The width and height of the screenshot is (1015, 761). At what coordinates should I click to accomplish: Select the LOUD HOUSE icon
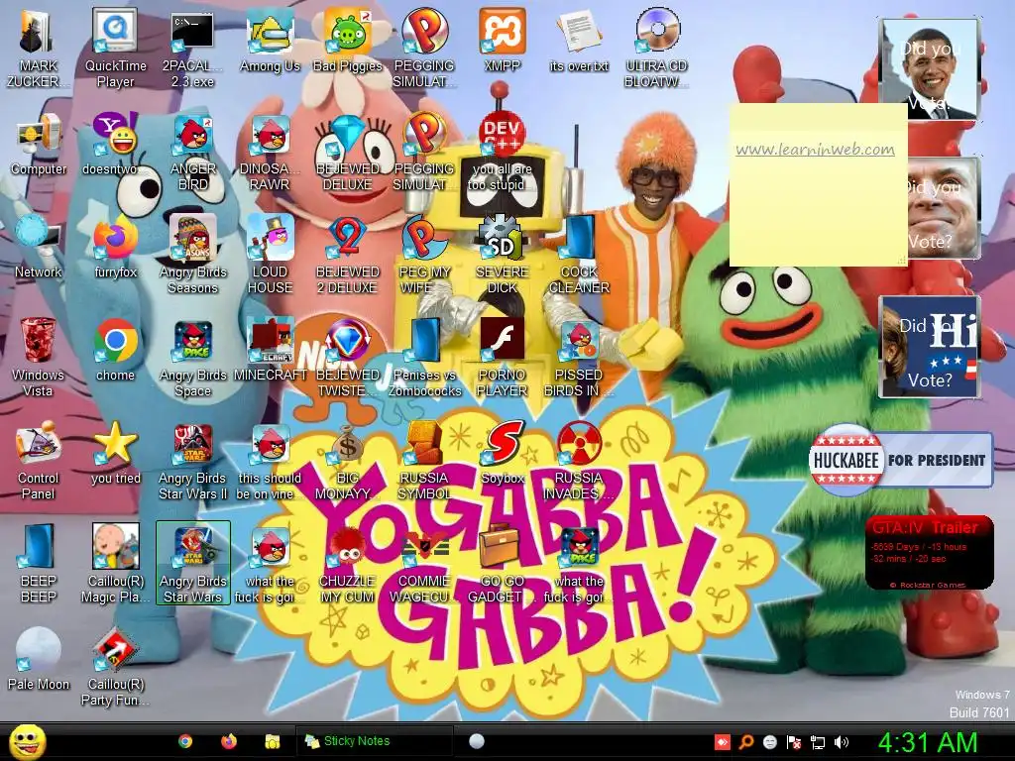point(270,255)
